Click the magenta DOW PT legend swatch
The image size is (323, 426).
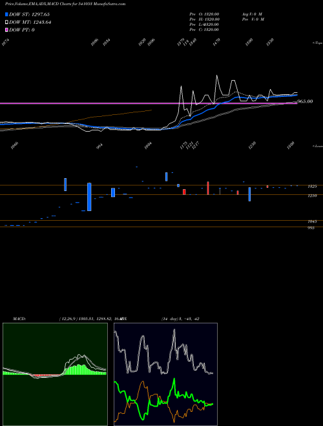[x=6, y=30]
